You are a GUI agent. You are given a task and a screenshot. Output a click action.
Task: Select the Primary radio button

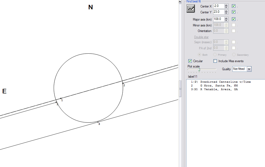215,55
